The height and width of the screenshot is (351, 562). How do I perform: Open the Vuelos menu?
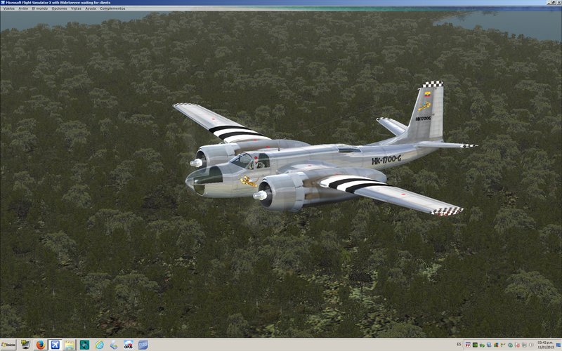8,8
